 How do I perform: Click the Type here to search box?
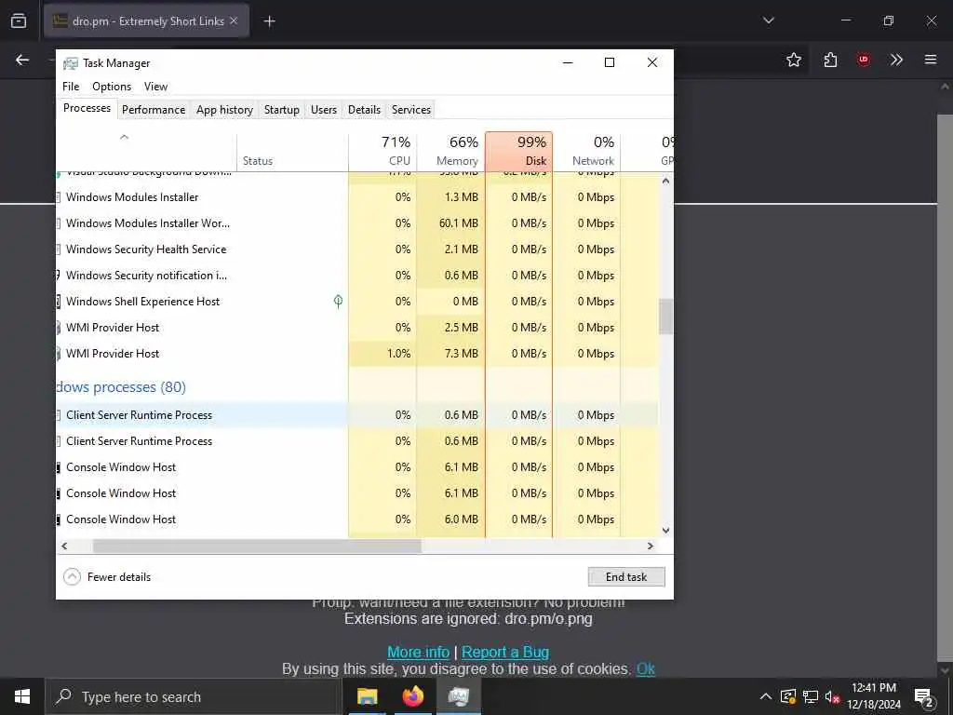tap(192, 696)
